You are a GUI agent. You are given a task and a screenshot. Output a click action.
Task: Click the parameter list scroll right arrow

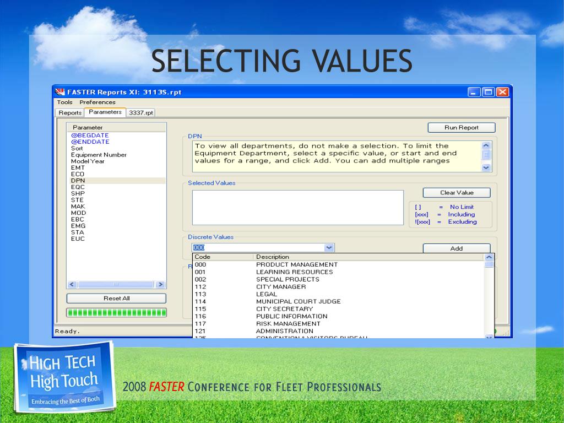pos(161,285)
